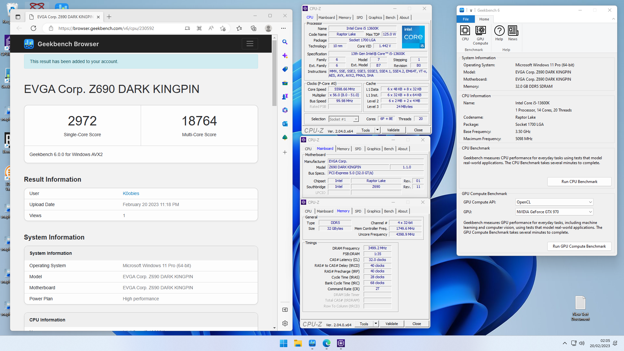Viewport: 624px width, 351px height.
Task: Open Outlook icon in Edge sidebar
Action: tap(285, 124)
